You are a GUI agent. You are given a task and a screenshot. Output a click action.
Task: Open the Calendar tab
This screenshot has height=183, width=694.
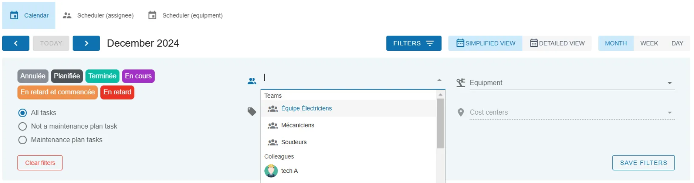tap(29, 15)
